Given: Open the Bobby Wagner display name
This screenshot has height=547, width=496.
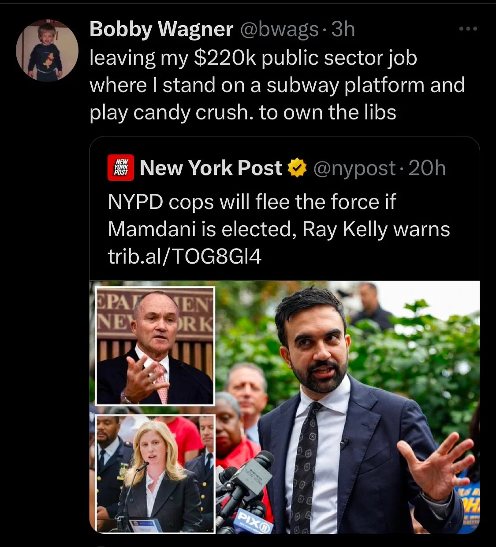Looking at the screenshot, I should 161,30.
